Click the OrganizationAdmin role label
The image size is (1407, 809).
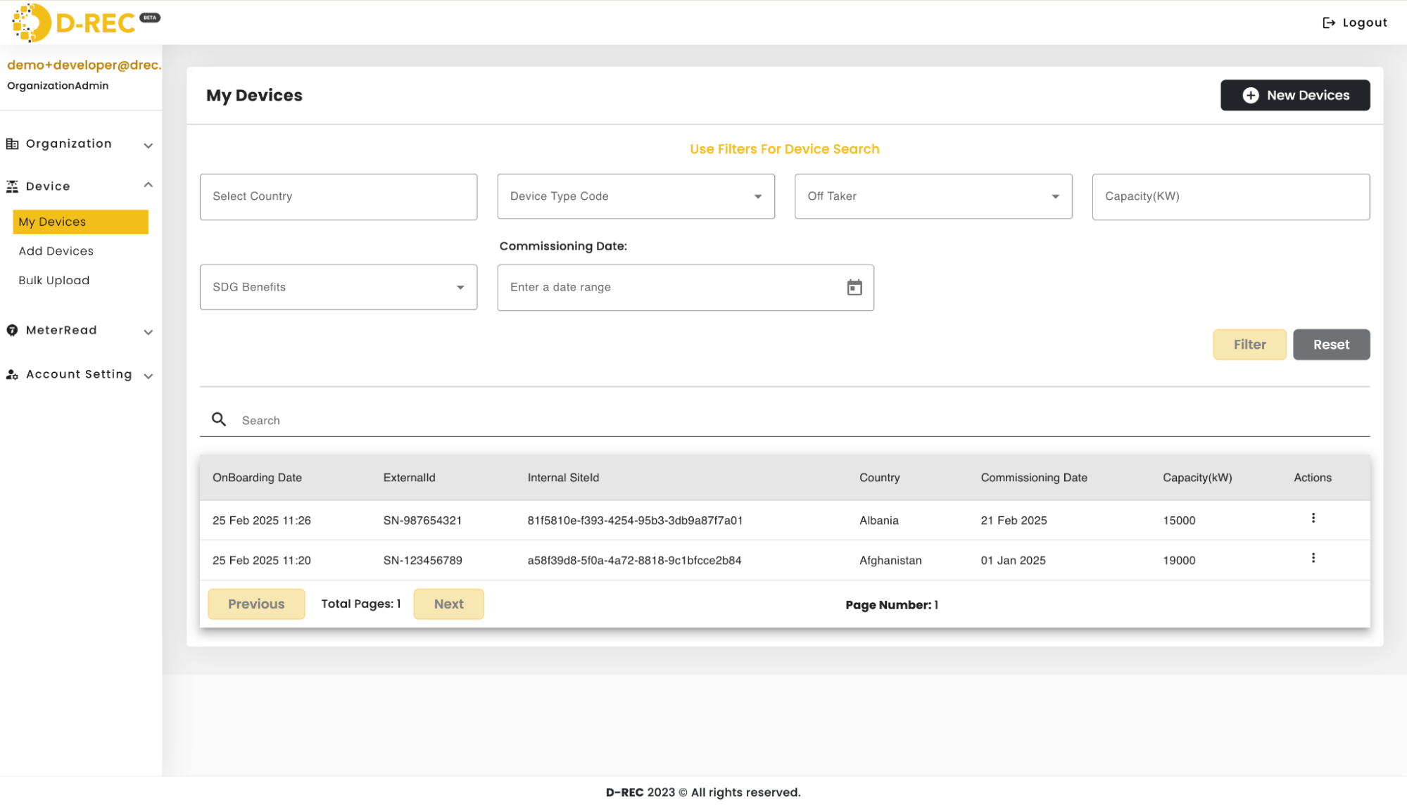click(x=58, y=86)
